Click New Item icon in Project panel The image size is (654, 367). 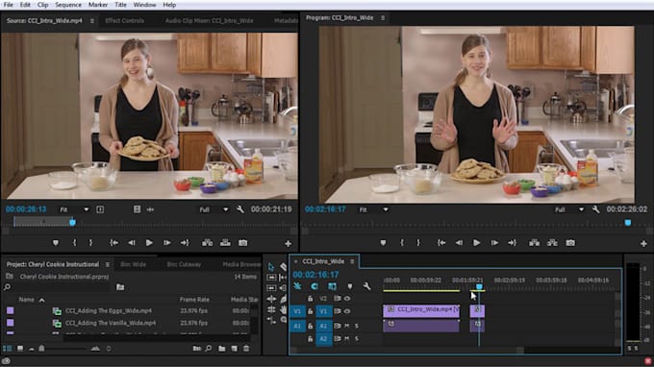(x=235, y=348)
